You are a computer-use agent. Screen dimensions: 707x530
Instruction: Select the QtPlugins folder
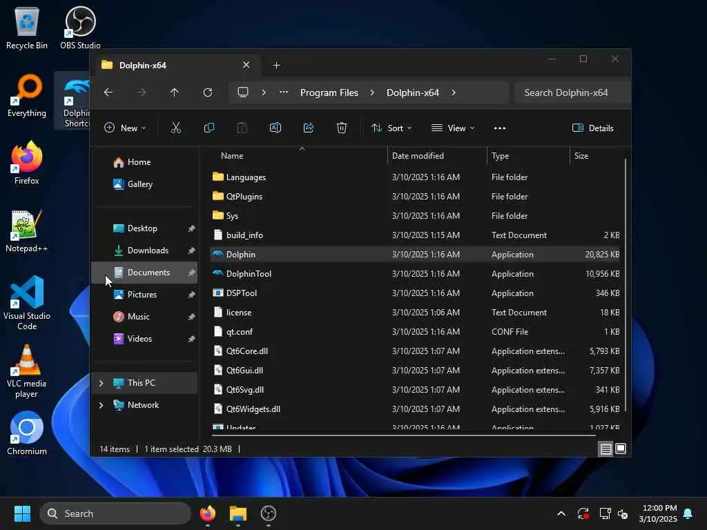click(415, 197)
